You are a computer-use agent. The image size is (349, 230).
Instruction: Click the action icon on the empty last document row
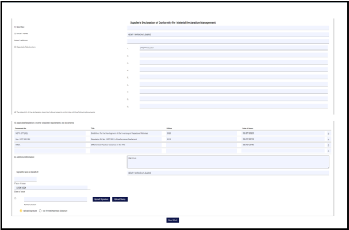coord(328,151)
